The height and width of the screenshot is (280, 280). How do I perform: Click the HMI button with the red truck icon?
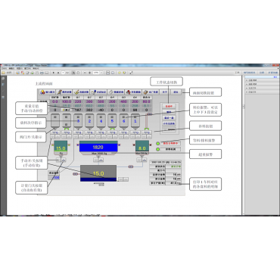click(133, 92)
